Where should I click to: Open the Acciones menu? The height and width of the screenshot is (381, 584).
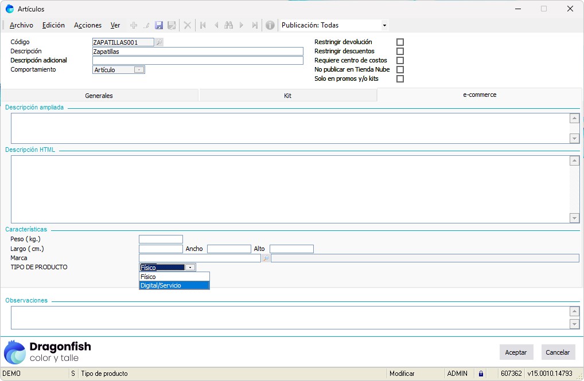[87, 25]
